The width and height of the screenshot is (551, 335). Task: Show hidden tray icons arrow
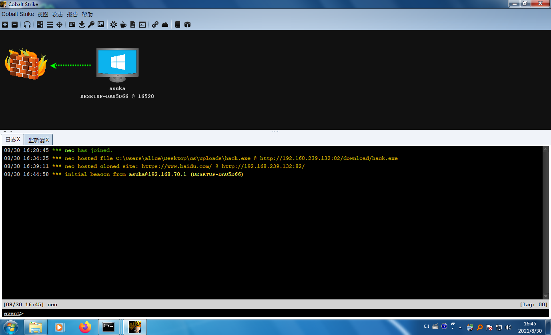click(460, 327)
